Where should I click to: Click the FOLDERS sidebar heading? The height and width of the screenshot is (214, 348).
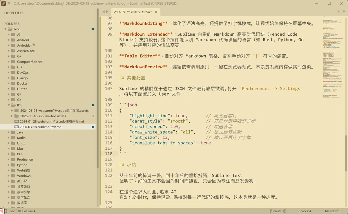tap(12, 24)
